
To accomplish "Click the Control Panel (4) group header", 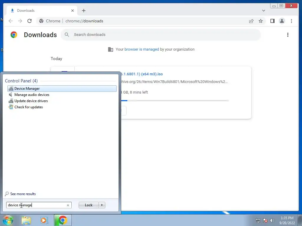I will pyautogui.click(x=21, y=81).
